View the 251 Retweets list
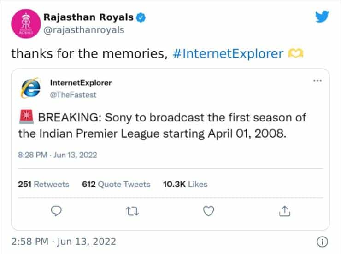This screenshot has width=341, height=254. [43, 184]
